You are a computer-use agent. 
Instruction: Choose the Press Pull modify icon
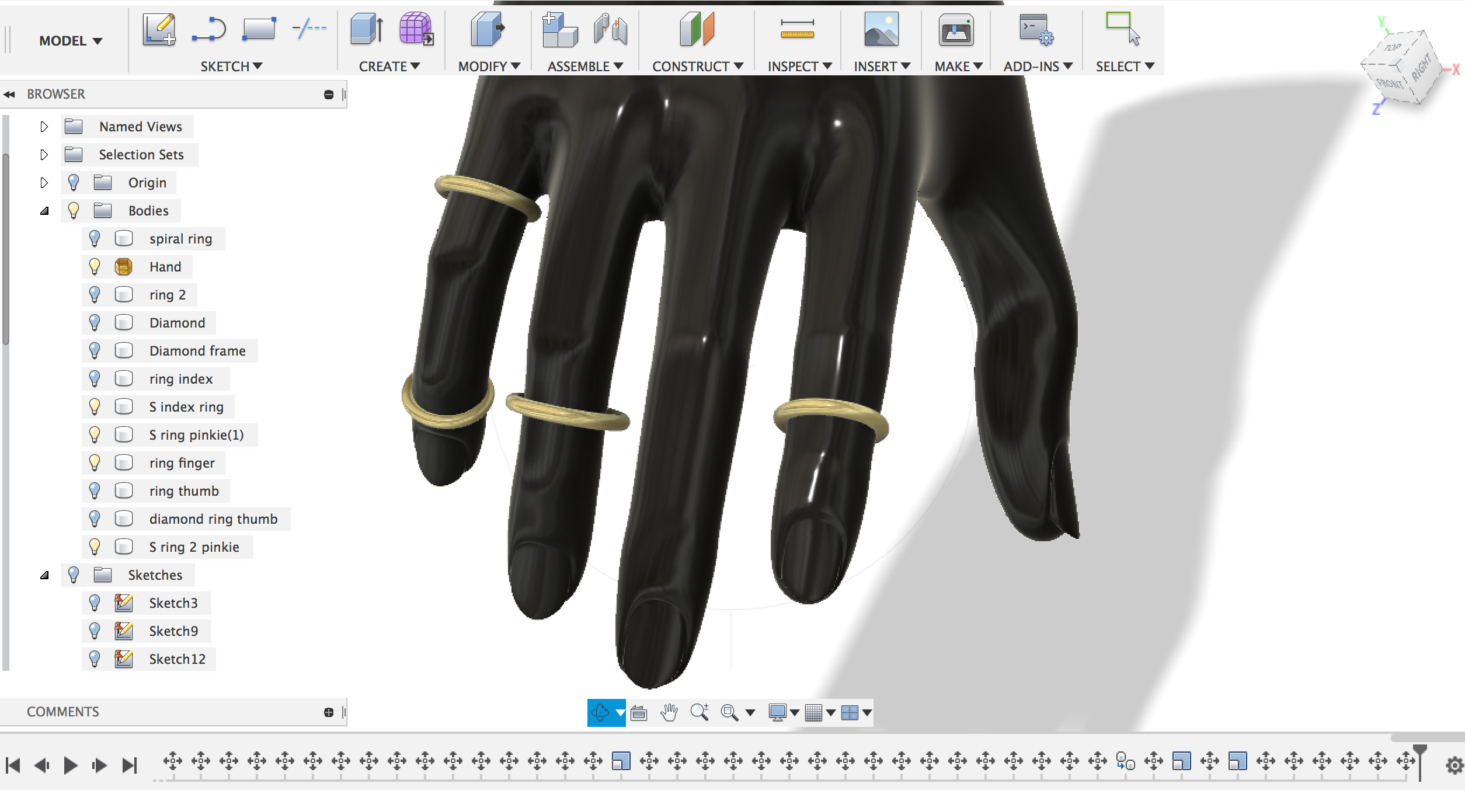click(488, 29)
